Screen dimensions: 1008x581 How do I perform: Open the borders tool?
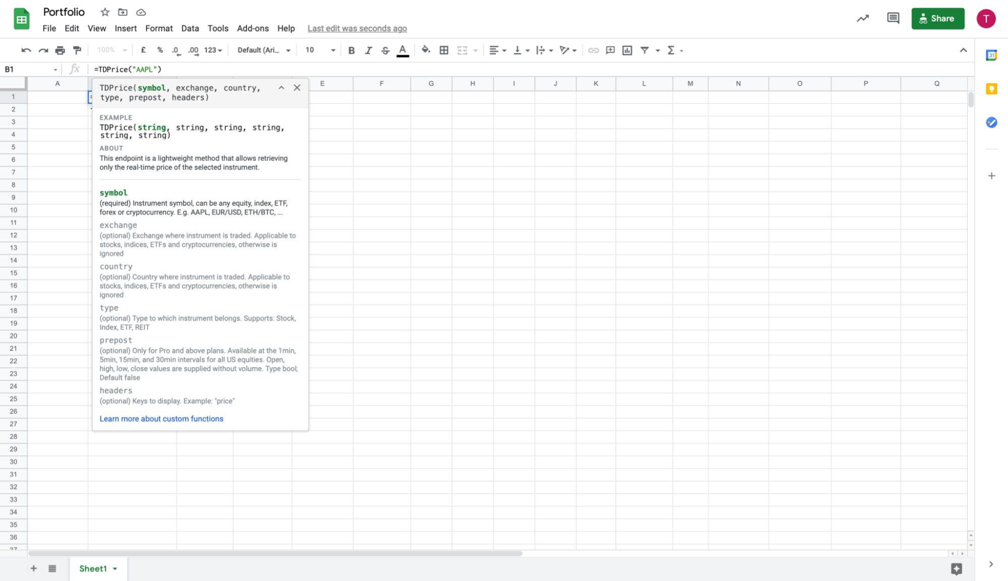click(x=444, y=50)
